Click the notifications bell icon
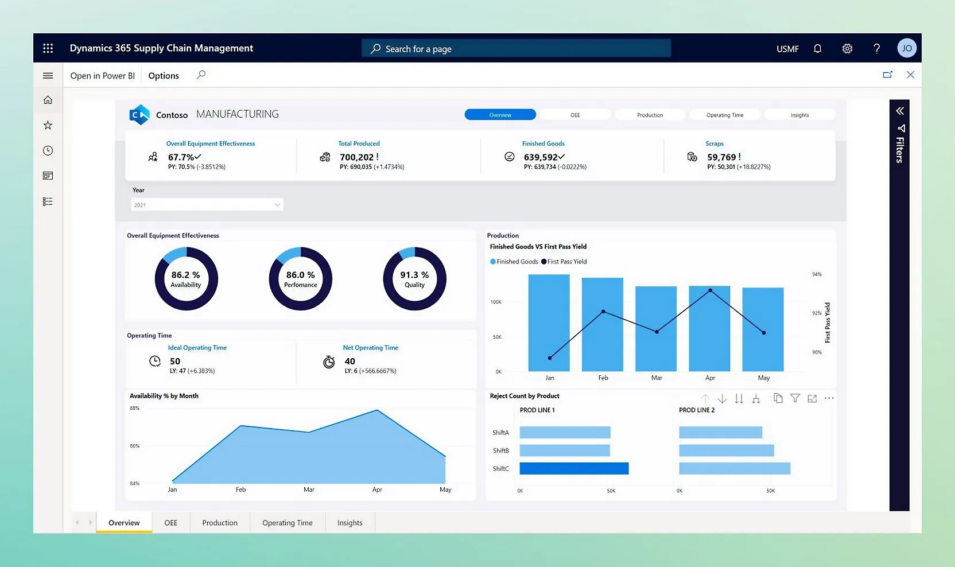The width and height of the screenshot is (955, 567). (x=817, y=49)
